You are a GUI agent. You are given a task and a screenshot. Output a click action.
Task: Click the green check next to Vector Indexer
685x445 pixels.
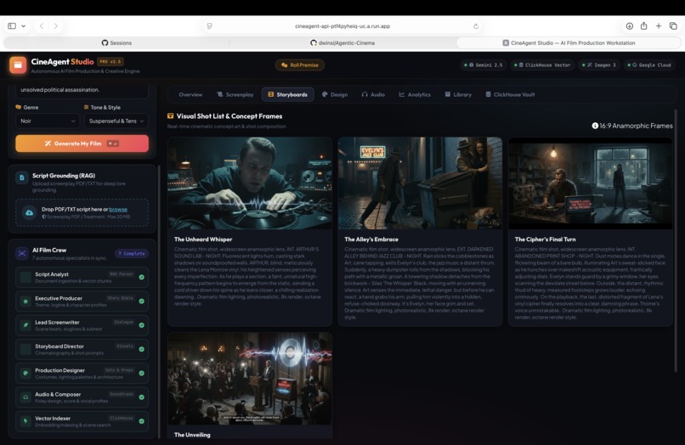[x=142, y=421]
